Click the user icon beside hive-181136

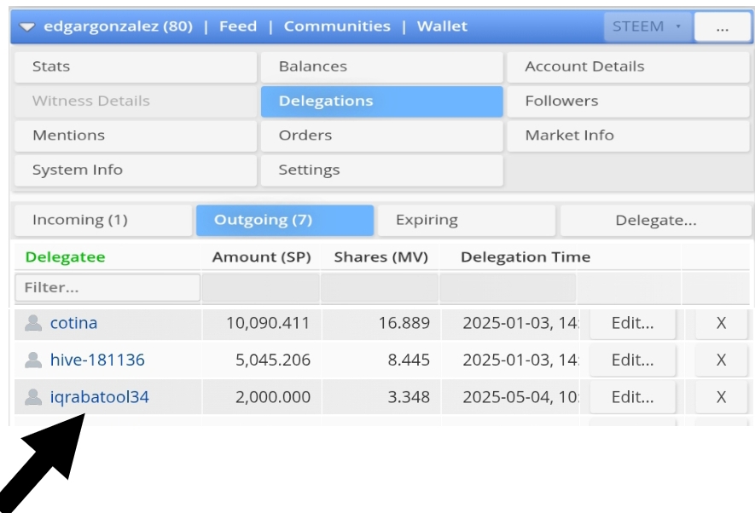tap(33, 360)
